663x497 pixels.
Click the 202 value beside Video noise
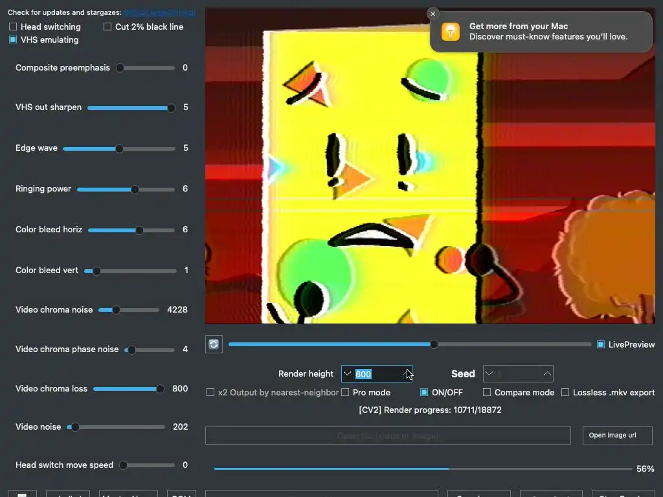pyautogui.click(x=180, y=427)
